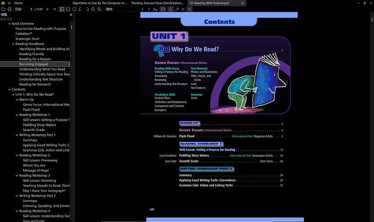This screenshot has height=222, width=374.
Task: Click the open file folder icon
Action: 3,9
